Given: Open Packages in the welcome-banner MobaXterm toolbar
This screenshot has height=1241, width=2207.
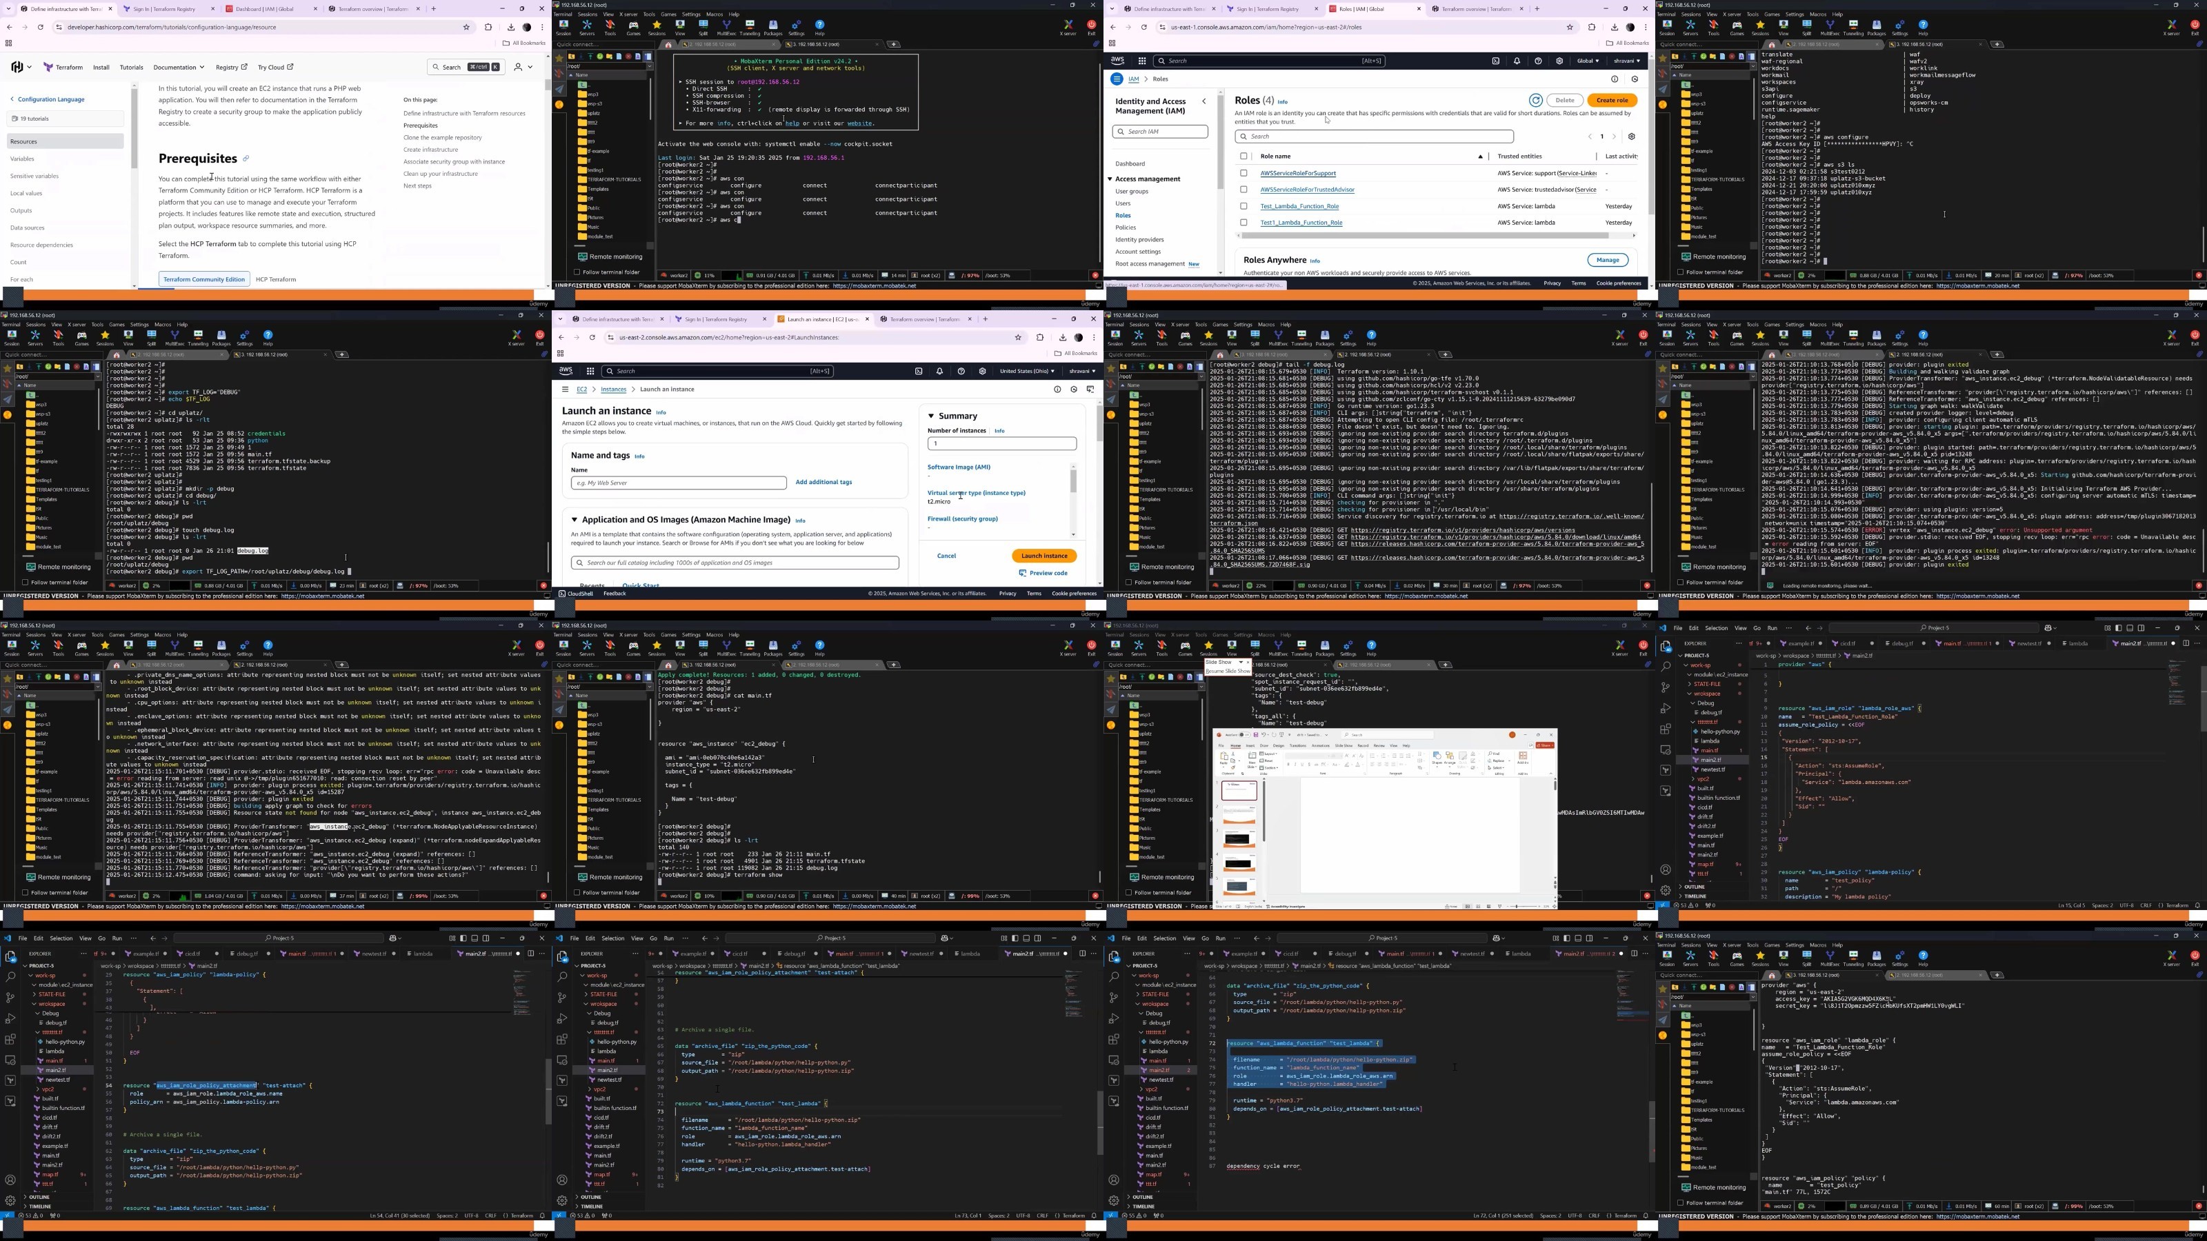Looking at the screenshot, I should [x=772, y=27].
